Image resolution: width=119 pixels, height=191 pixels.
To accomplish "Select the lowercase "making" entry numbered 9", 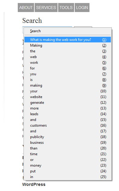I will pyautogui.click(x=67, y=85).
